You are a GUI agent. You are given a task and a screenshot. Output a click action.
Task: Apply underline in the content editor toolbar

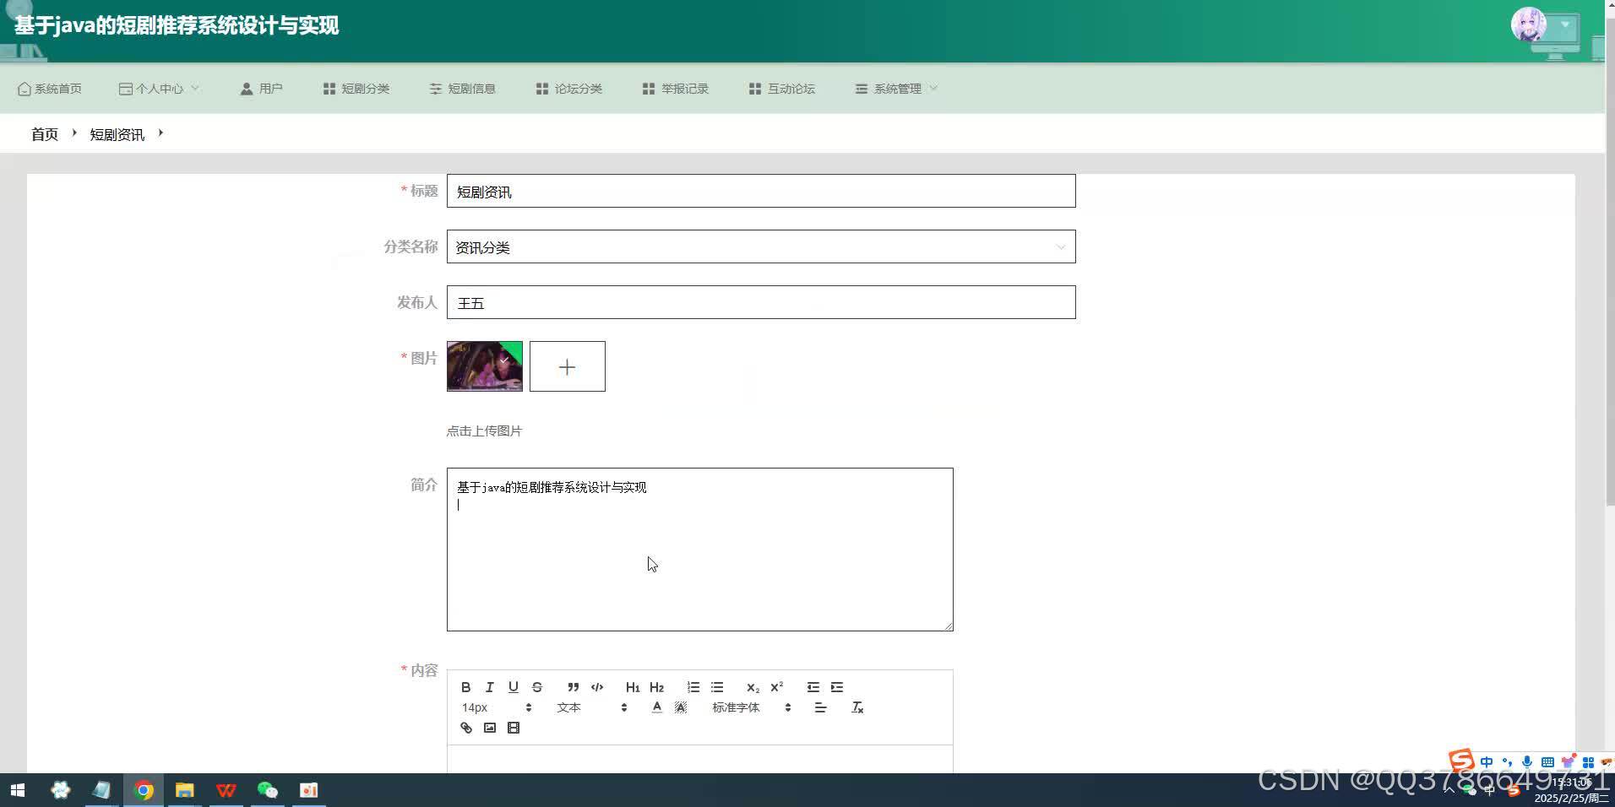coord(513,687)
